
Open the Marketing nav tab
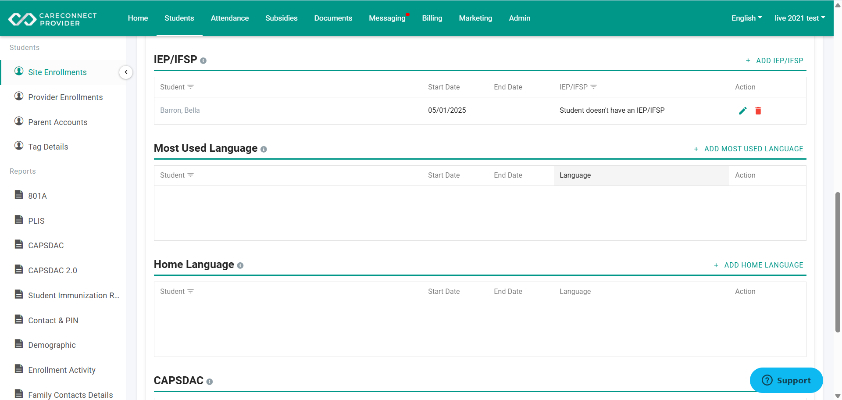click(475, 18)
